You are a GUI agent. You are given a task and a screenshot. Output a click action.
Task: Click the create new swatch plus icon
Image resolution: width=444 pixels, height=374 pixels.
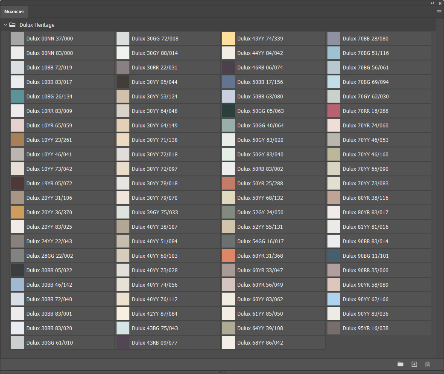click(414, 364)
